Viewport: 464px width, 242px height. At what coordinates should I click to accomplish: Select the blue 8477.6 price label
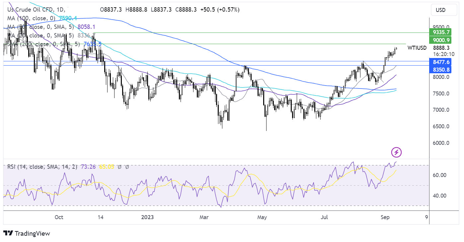click(x=440, y=62)
